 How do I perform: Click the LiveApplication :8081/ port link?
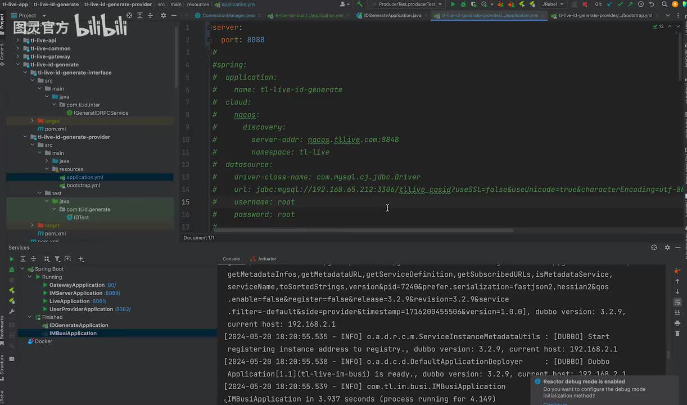99,301
